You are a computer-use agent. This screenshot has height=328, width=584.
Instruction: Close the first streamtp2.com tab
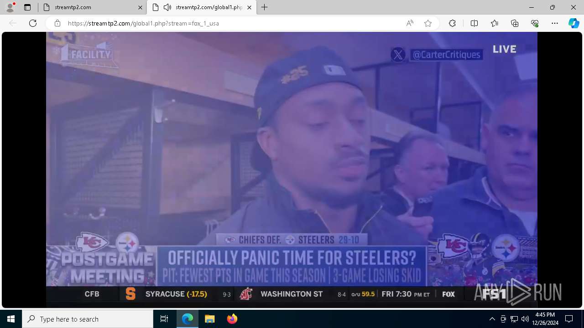(140, 7)
